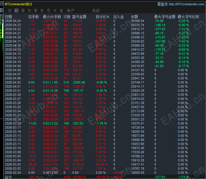This screenshot has height=179, width=206.
Task: Click the 最小|大手数 column header
Action: click(52, 17)
